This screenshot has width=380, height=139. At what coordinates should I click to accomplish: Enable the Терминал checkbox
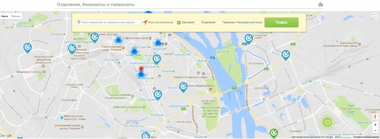point(219,22)
